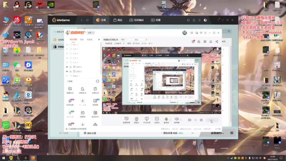Edit stream title with pencil icon
The height and width of the screenshot is (161, 286).
click(x=146, y=39)
